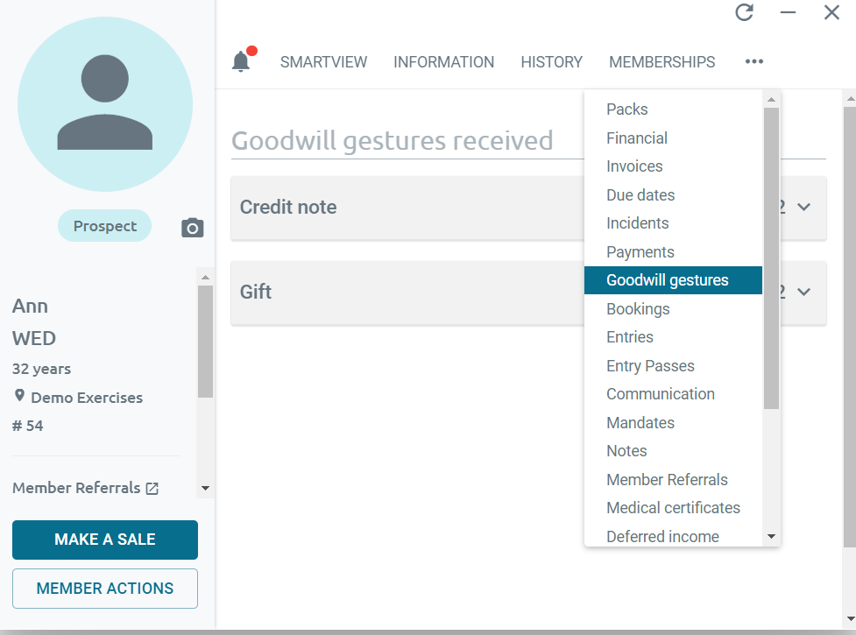Open Medical certificates from the menu
Viewport: 856px width, 635px height.
pyautogui.click(x=673, y=508)
